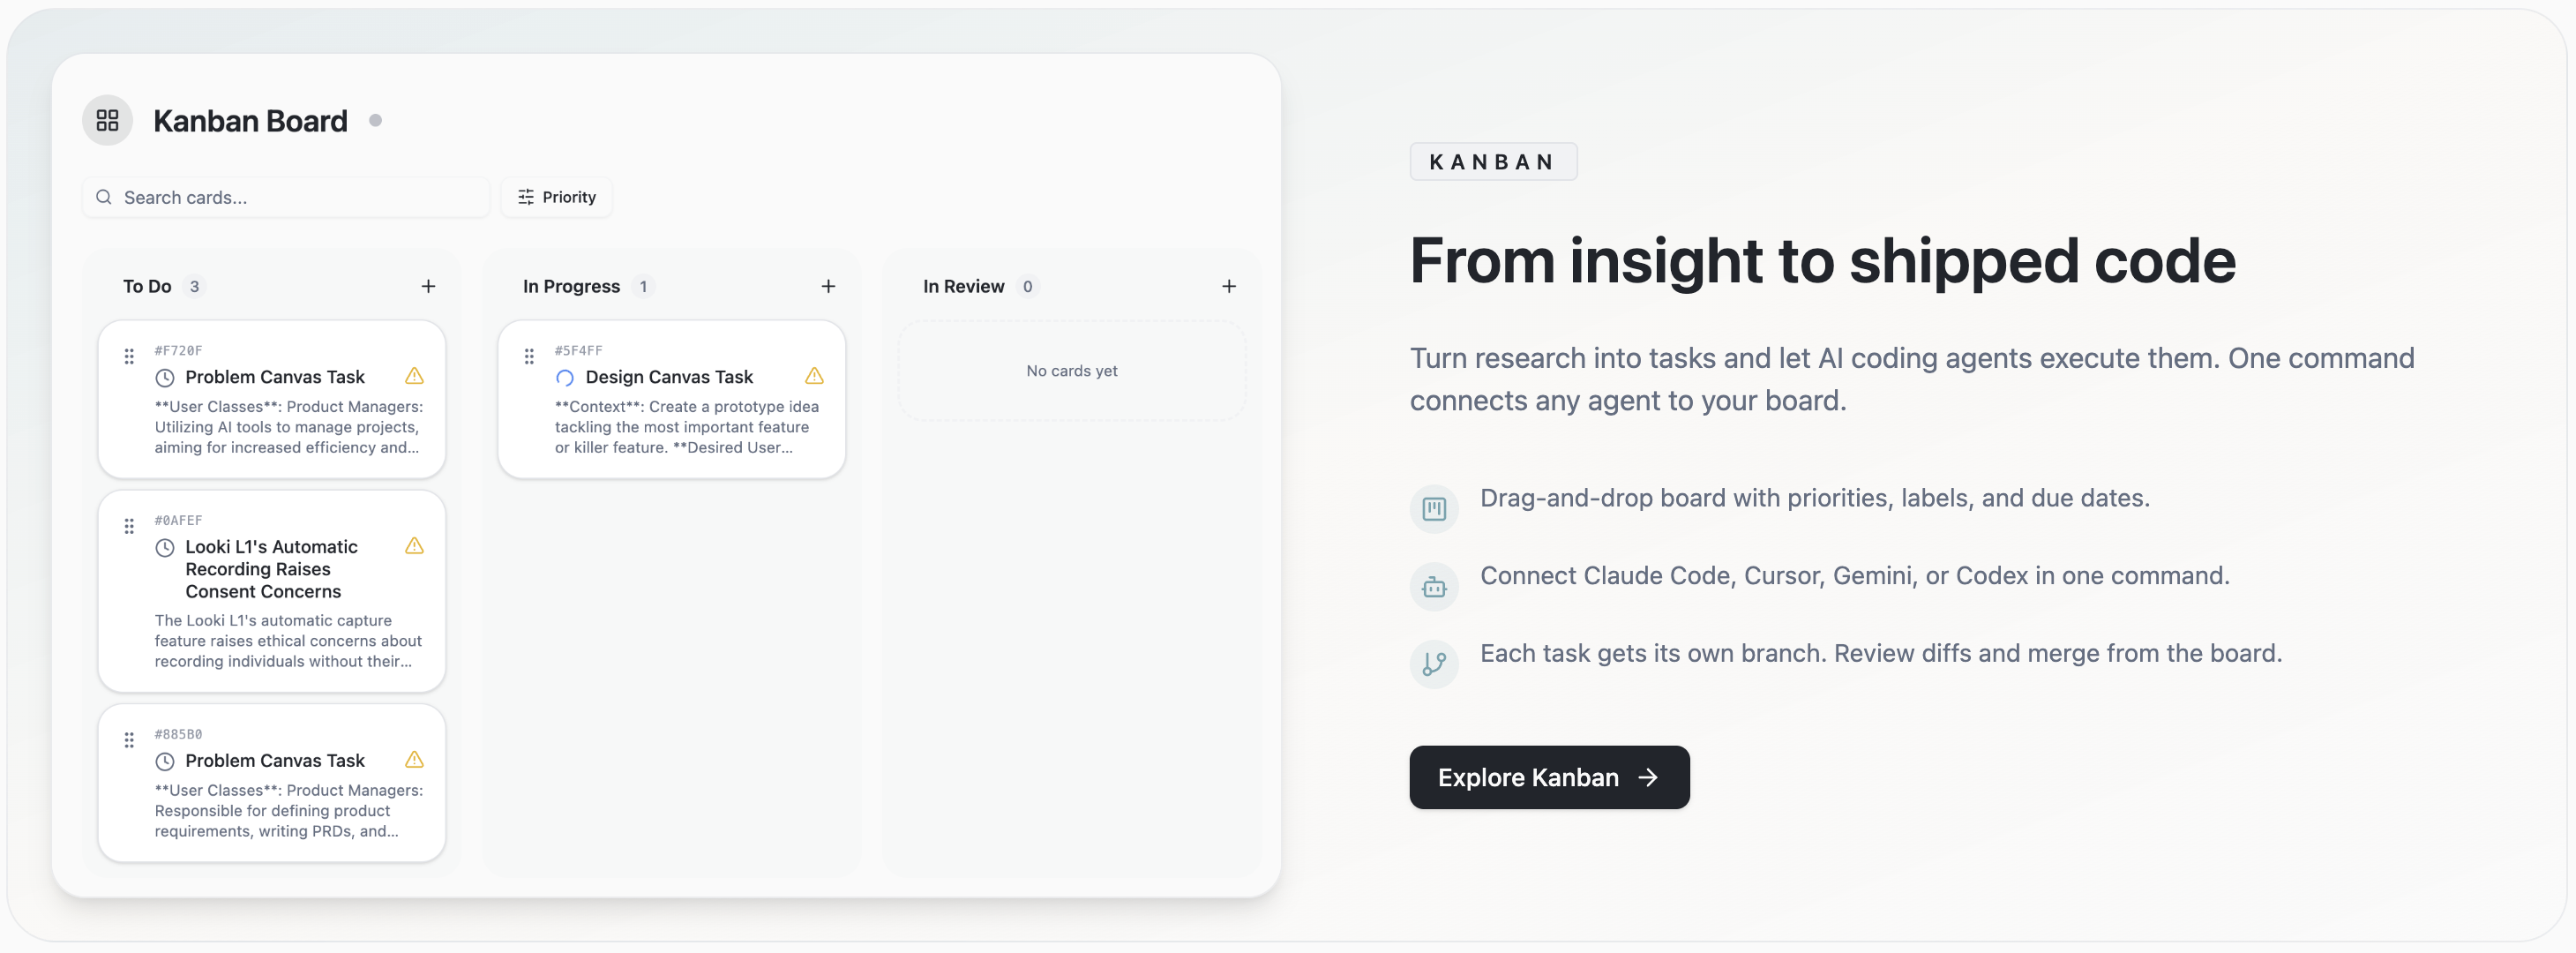Click the agent connection terminal icon
The image size is (2576, 953).
[1434, 586]
